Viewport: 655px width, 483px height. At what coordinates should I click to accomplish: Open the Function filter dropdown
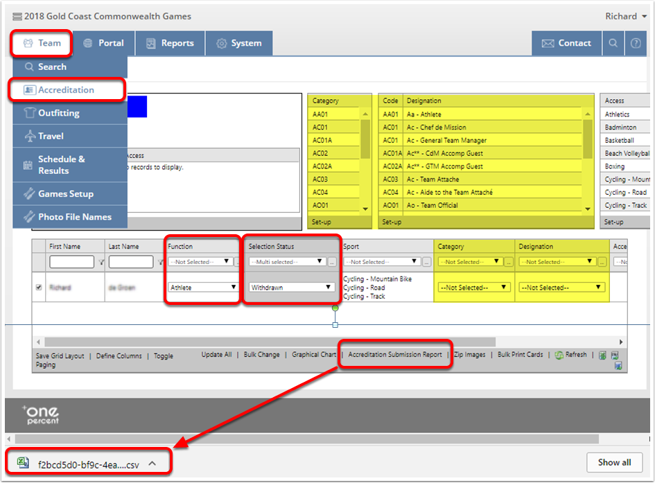click(x=200, y=262)
